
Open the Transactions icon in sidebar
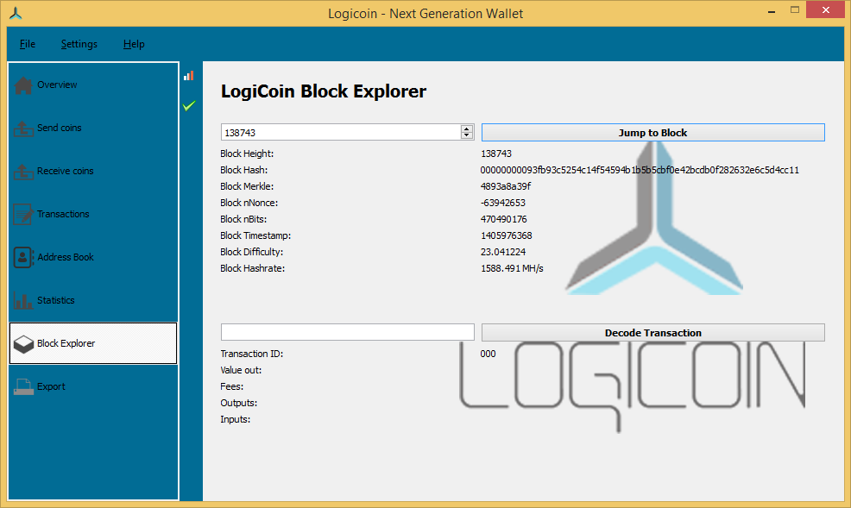pyautogui.click(x=23, y=215)
